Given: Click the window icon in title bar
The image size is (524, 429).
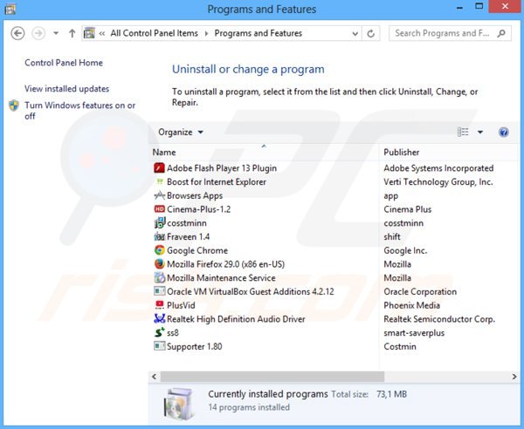Looking at the screenshot, I should [x=10, y=9].
